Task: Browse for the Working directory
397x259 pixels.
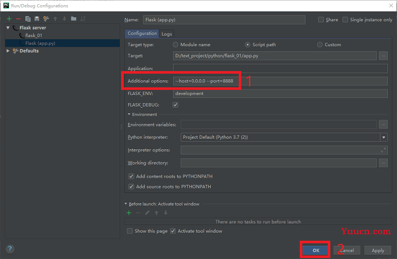Action: tap(383, 163)
